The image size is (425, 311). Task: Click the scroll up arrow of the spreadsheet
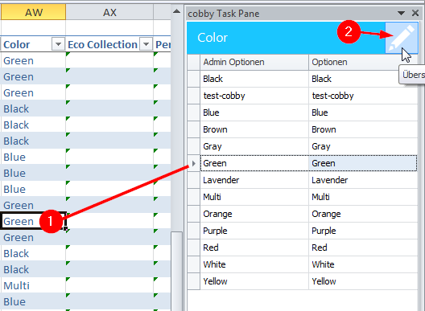177,11
